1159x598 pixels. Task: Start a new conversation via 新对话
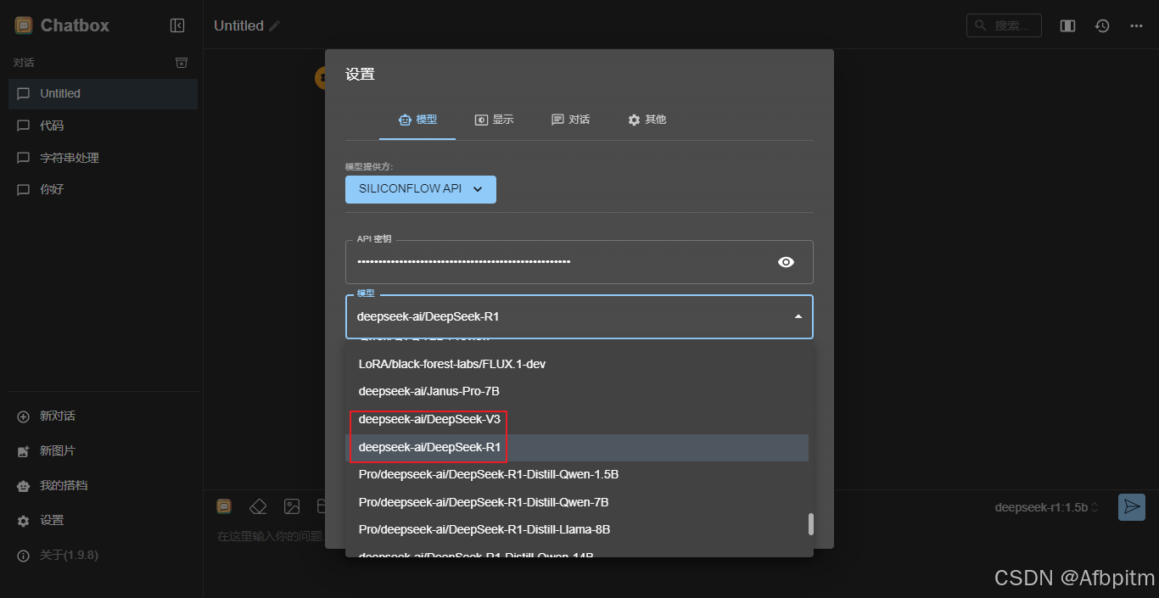click(102, 416)
